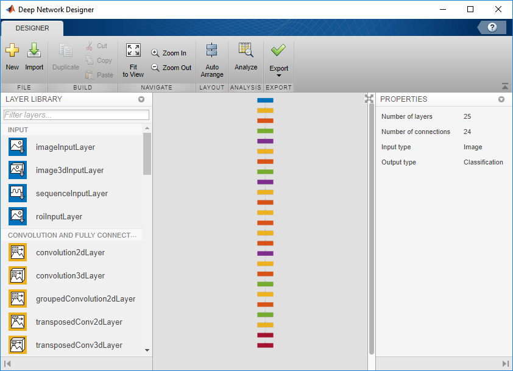
Task: Select the image3dInputLayer icon
Action: tap(18, 170)
